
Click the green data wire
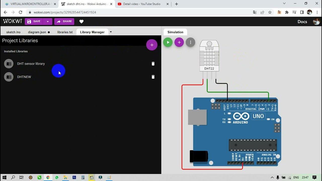click(238, 92)
